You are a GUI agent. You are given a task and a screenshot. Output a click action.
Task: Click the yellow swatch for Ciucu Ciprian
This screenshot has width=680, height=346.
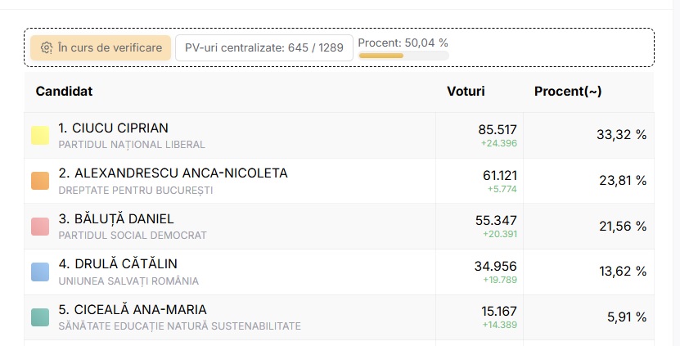click(40, 135)
